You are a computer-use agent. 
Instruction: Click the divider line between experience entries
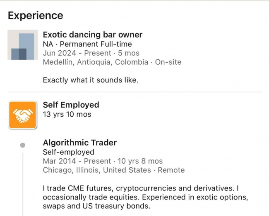coord(134,92)
